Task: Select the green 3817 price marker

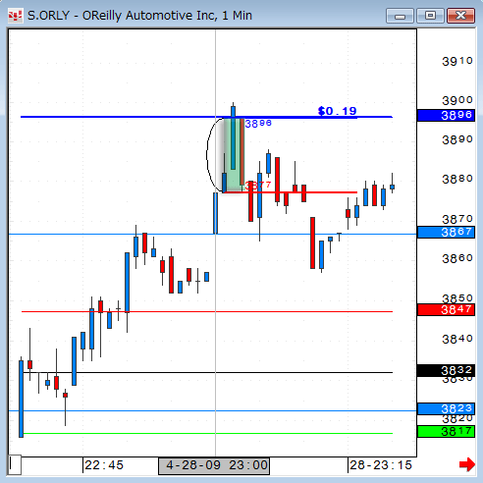Action: [x=446, y=432]
